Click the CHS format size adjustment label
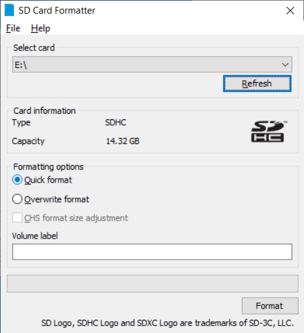The width and height of the screenshot is (304, 333). coord(76,218)
